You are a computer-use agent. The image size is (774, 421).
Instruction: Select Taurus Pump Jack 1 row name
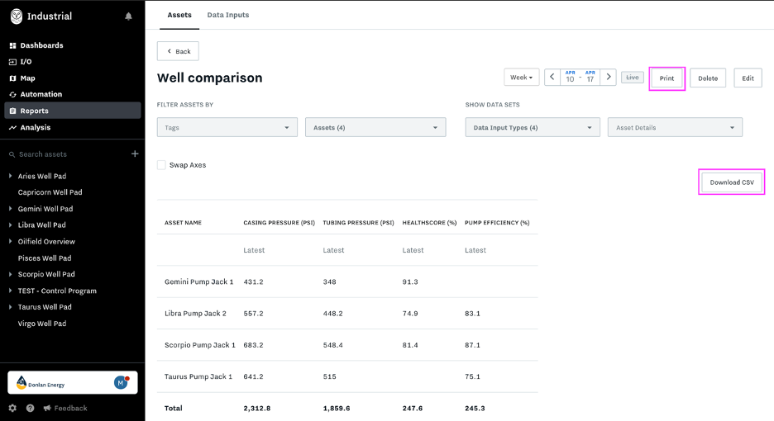point(198,376)
